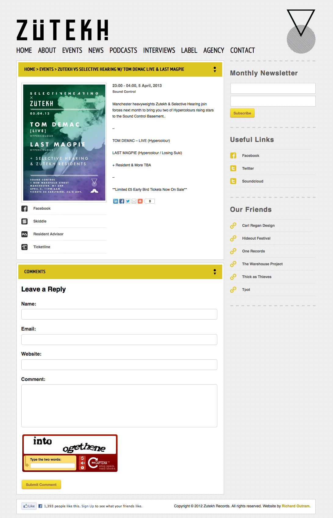Click chain icon beside Tpot
The image size is (333, 518).
tap(233, 290)
